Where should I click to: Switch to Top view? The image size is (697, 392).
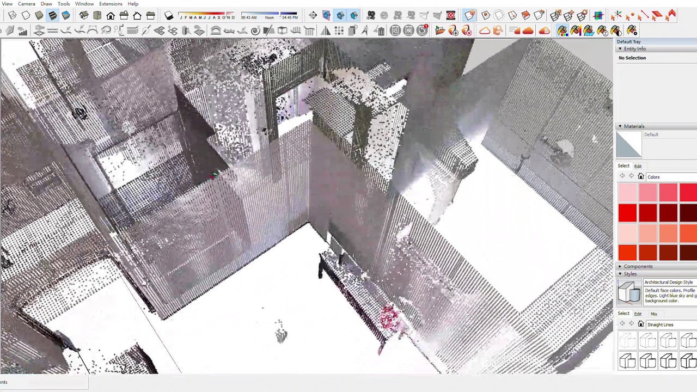pos(97,16)
